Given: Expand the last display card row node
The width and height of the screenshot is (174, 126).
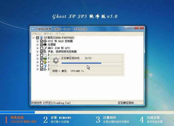Looking at the screenshot, I should (38, 69).
